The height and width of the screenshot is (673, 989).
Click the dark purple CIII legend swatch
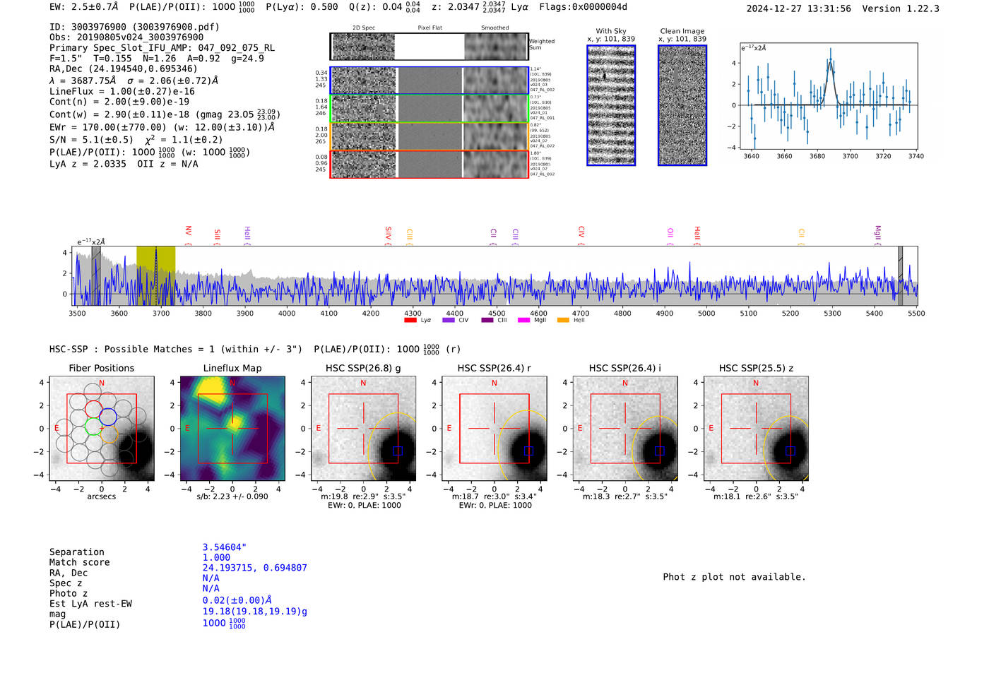coord(487,320)
